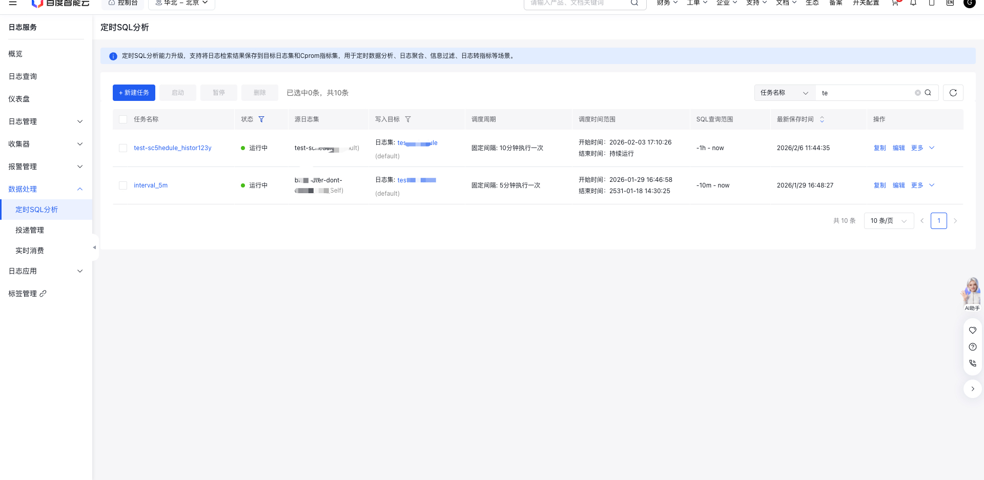This screenshot has width=984, height=480.
Task: Click the 新建任务 button
Action: point(134,93)
